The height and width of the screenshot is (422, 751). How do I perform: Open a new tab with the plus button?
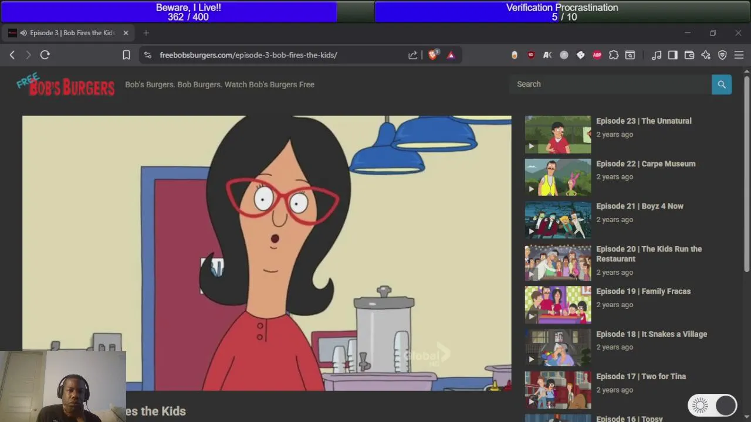click(x=146, y=33)
